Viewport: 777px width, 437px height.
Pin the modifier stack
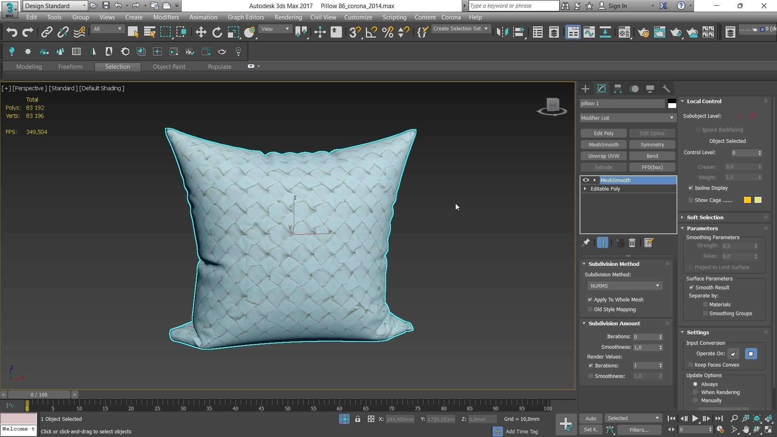586,243
